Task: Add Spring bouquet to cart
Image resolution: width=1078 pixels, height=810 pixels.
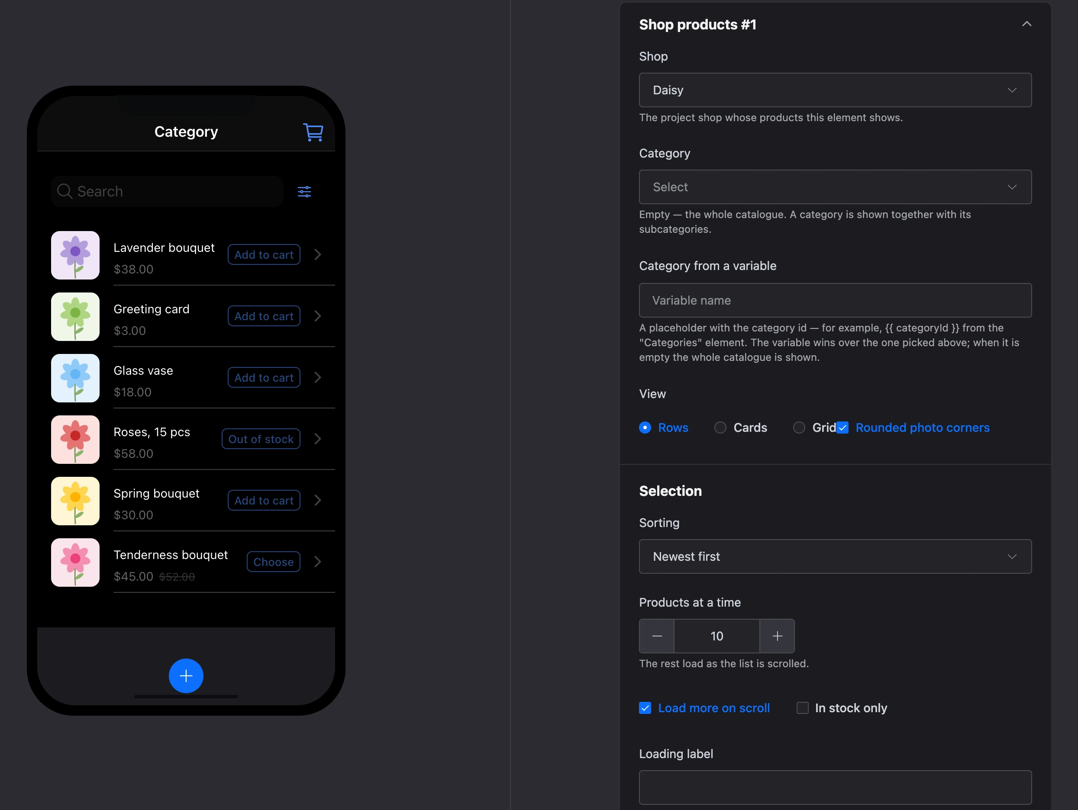Action: click(264, 500)
